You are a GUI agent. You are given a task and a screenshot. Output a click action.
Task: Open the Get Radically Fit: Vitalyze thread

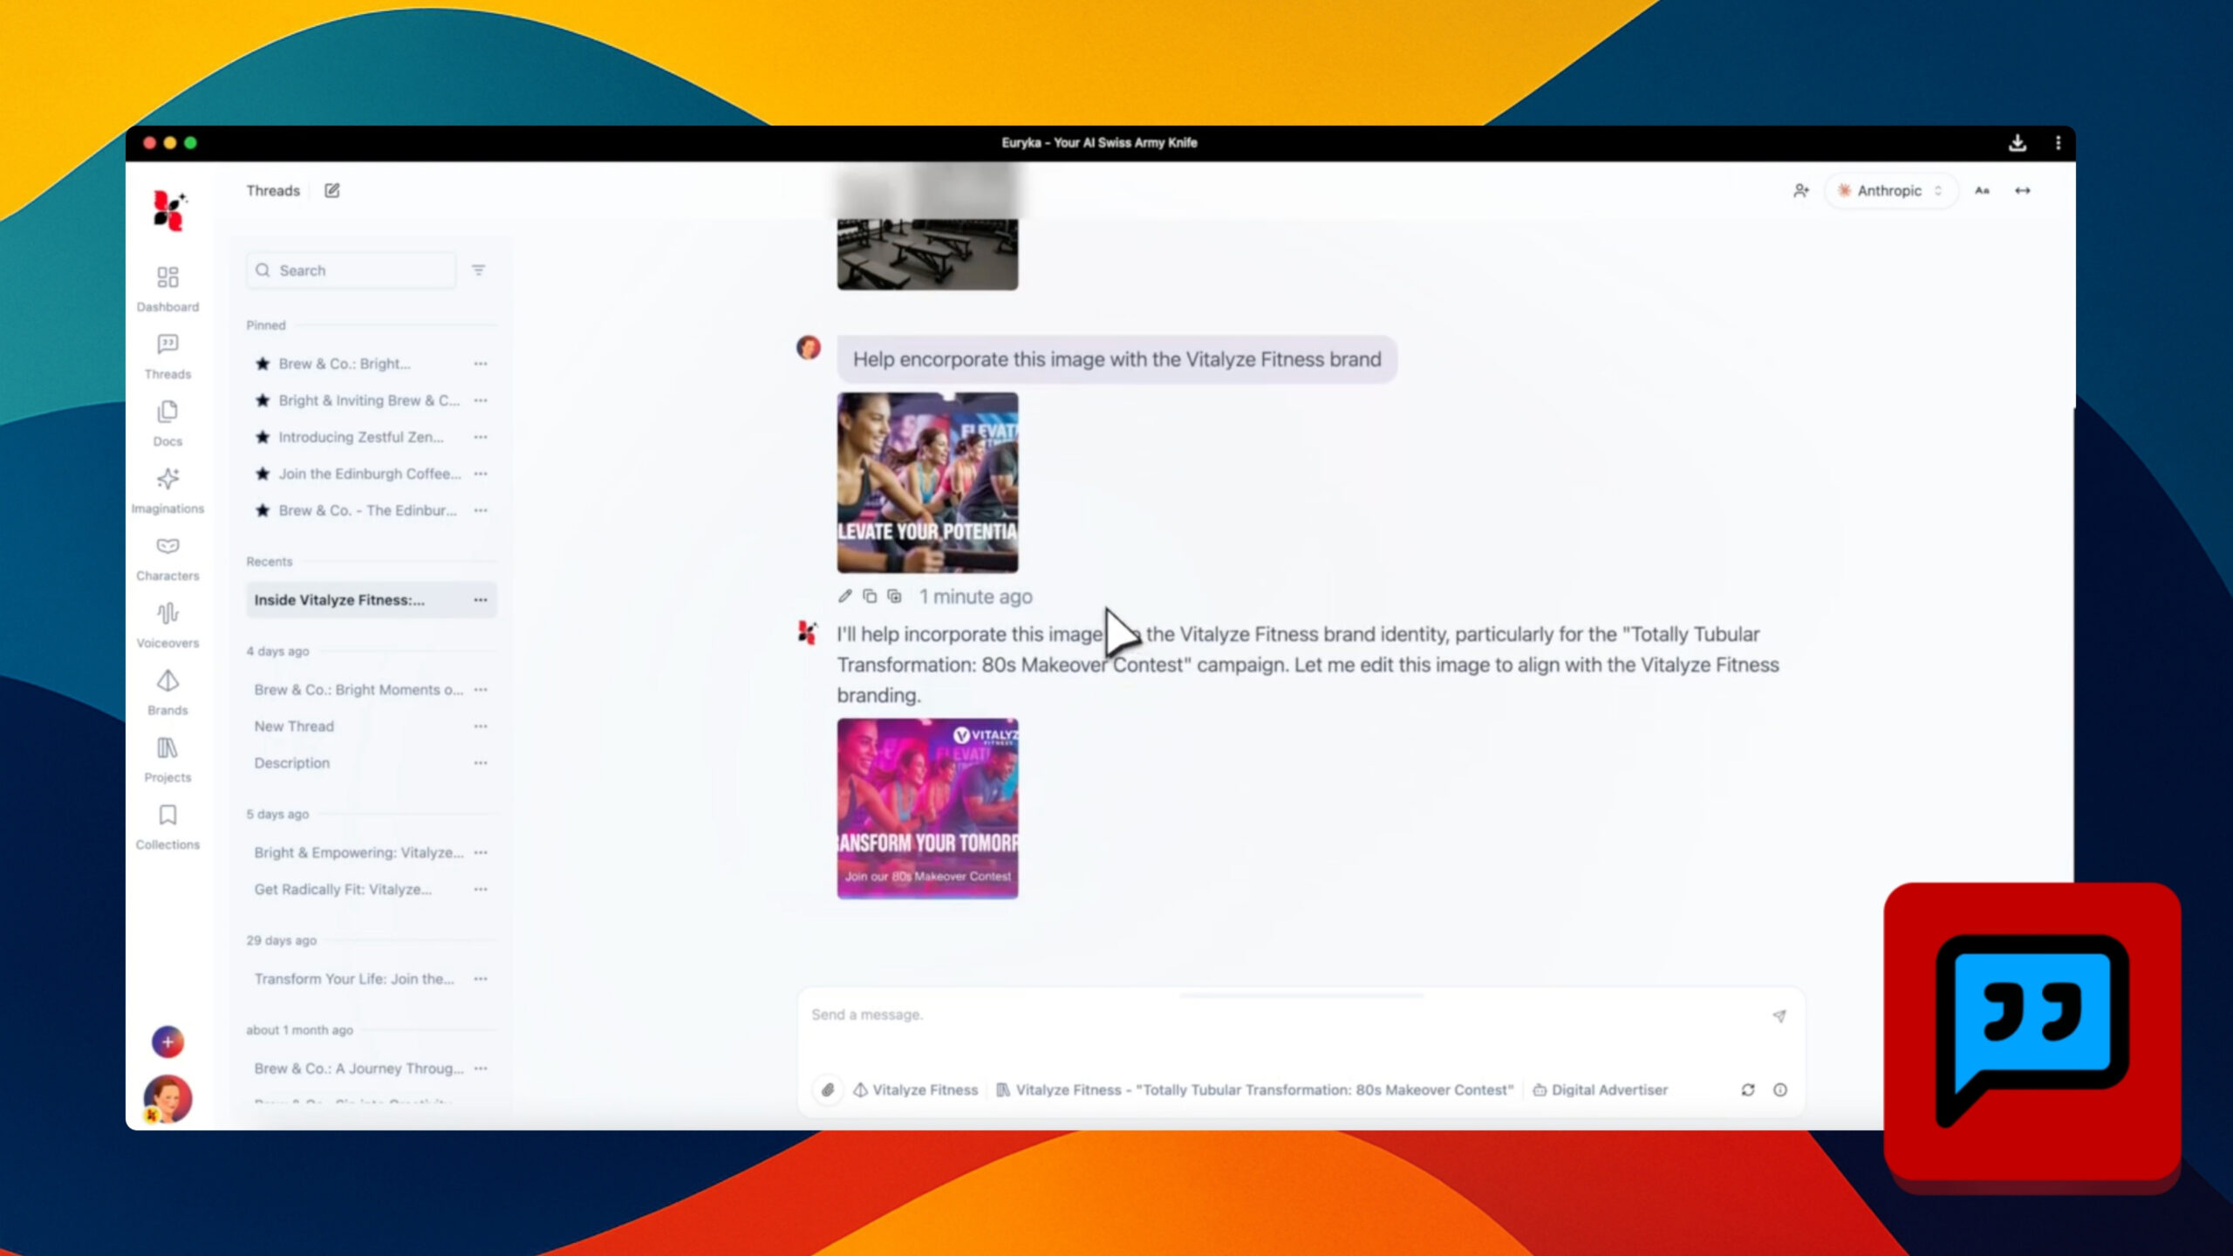pos(343,889)
